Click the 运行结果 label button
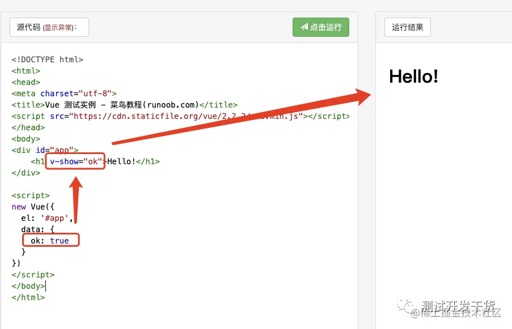The image size is (512, 329). (408, 27)
